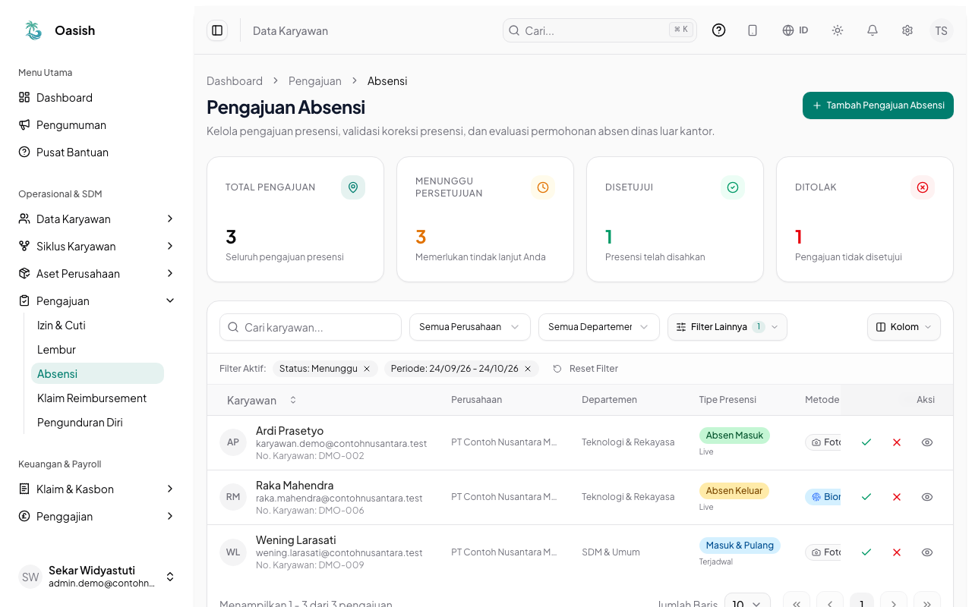Open the Kolom column selector
This screenshot has width=972, height=607.
tap(904, 327)
